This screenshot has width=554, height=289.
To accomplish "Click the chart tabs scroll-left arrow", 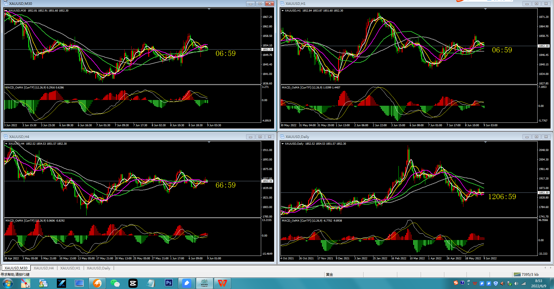I will [545, 268].
